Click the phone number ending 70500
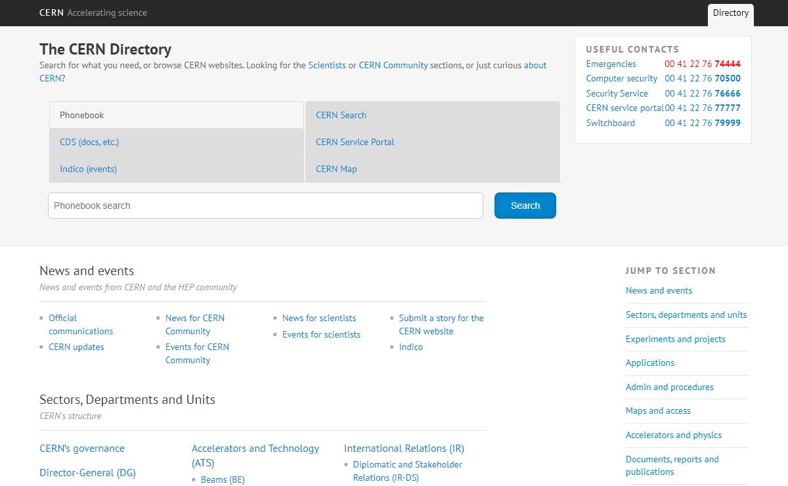This screenshot has height=486, width=788. click(x=703, y=78)
